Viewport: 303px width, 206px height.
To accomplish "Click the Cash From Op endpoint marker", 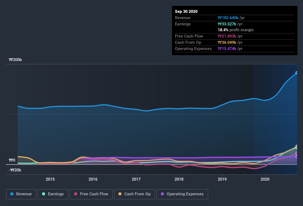I will coord(297,146).
